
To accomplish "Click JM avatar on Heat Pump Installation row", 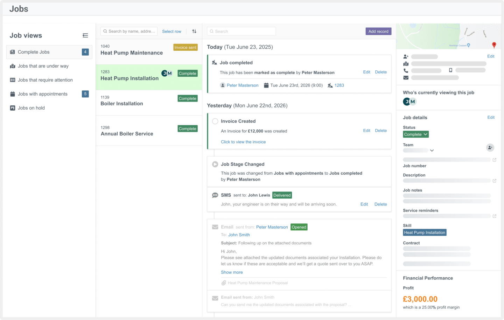I will pos(167,73).
